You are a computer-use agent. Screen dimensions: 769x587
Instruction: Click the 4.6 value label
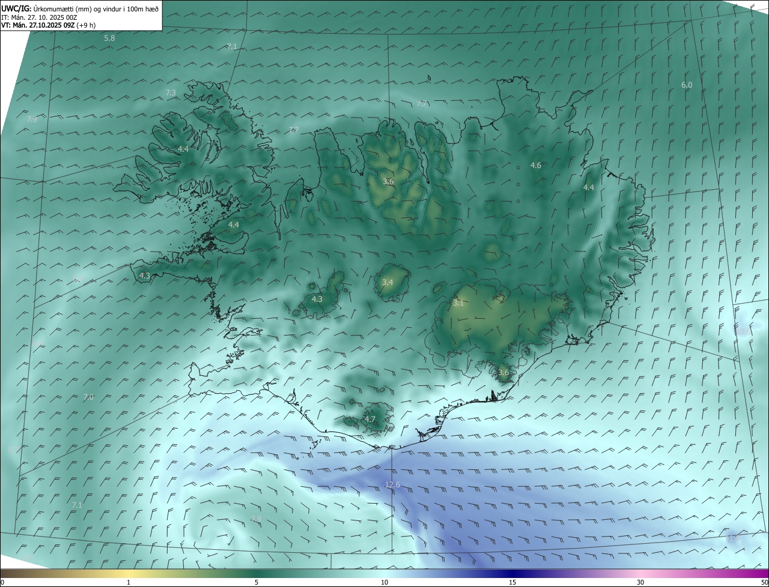tap(536, 166)
